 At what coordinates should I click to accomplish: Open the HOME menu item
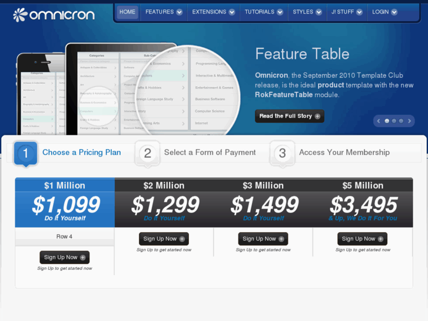(127, 12)
